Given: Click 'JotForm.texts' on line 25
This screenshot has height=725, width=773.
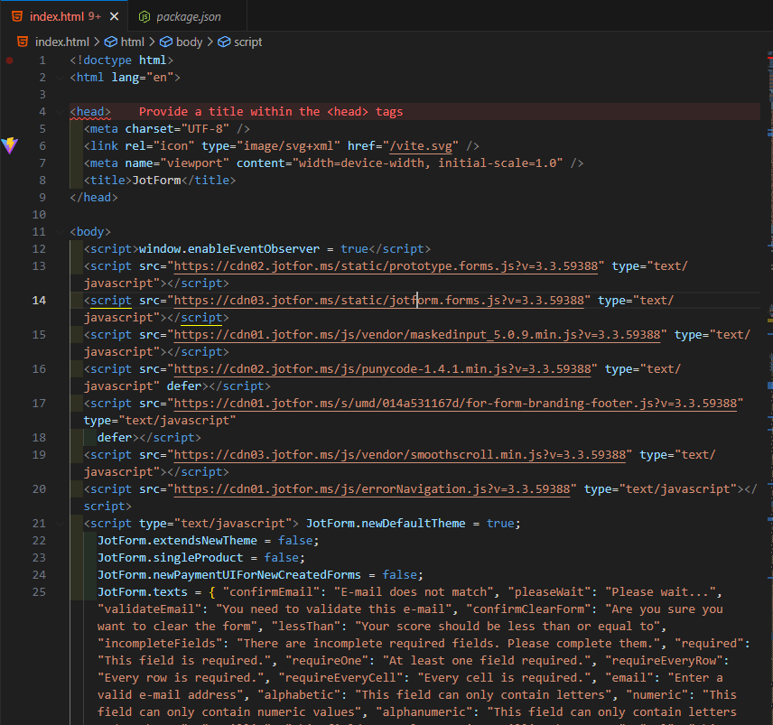Looking at the screenshot, I should pyautogui.click(x=142, y=592).
